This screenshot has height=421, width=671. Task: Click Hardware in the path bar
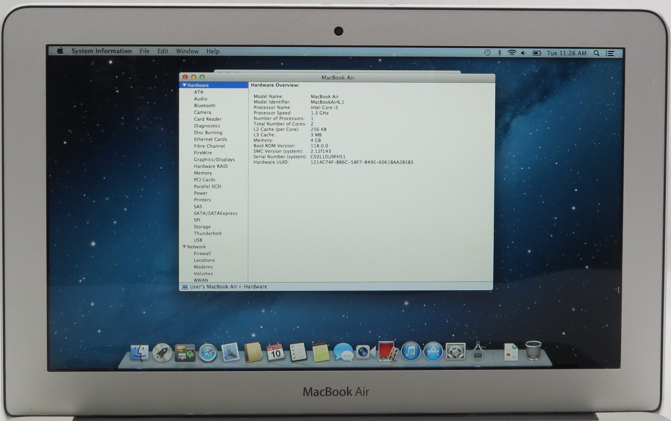[255, 286]
